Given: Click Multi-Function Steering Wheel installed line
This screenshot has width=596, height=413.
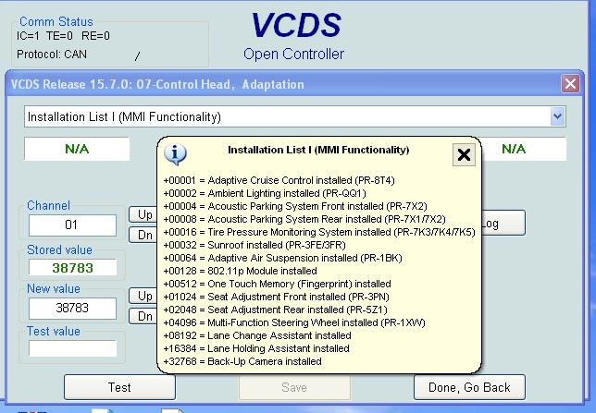Looking at the screenshot, I should pos(294,322).
